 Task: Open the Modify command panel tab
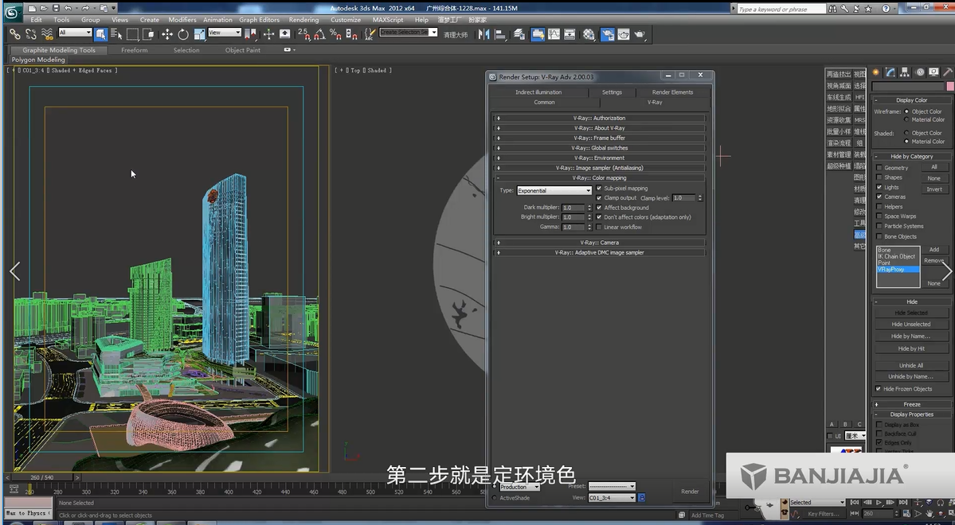890,72
